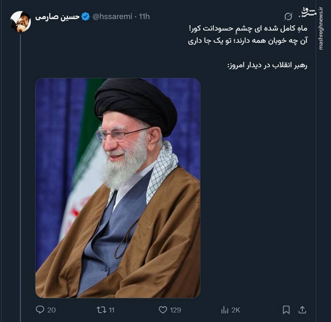Viewport: 331px width, 322px height.
Task: Like the tweet with the heart icon
Action: pyautogui.click(x=163, y=310)
